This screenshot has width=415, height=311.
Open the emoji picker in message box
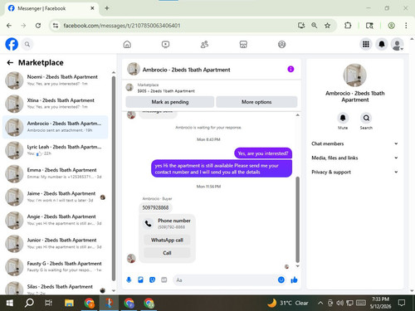(281, 280)
